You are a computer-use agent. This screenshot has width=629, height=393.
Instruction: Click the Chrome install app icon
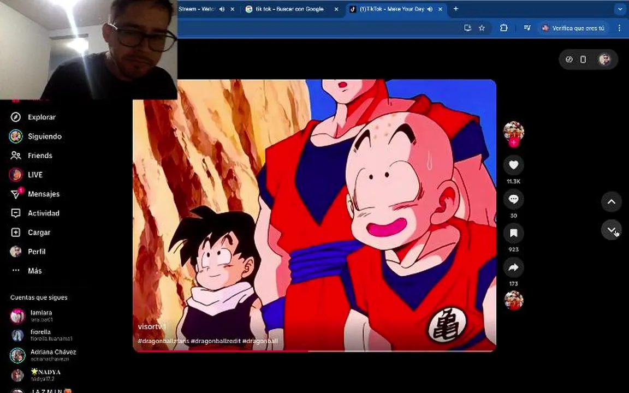coord(467,28)
